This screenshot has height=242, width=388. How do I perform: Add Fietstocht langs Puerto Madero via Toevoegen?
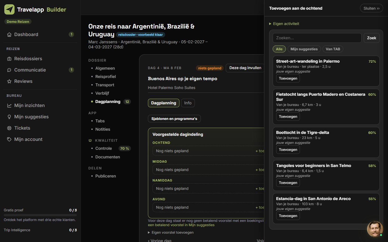288,116
